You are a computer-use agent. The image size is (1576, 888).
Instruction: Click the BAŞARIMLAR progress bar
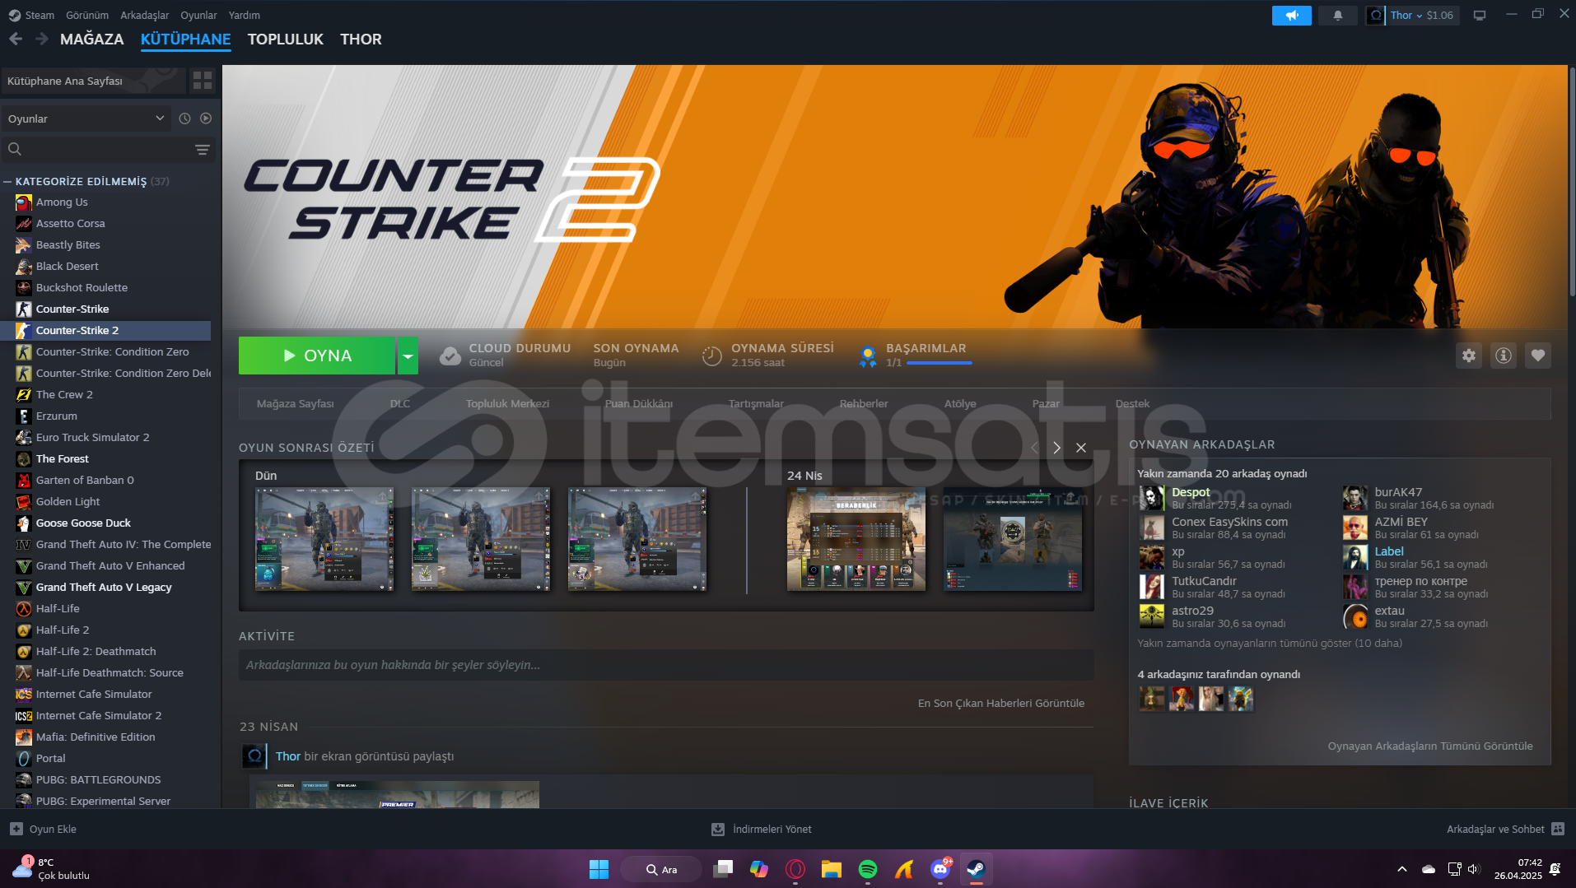(x=939, y=363)
